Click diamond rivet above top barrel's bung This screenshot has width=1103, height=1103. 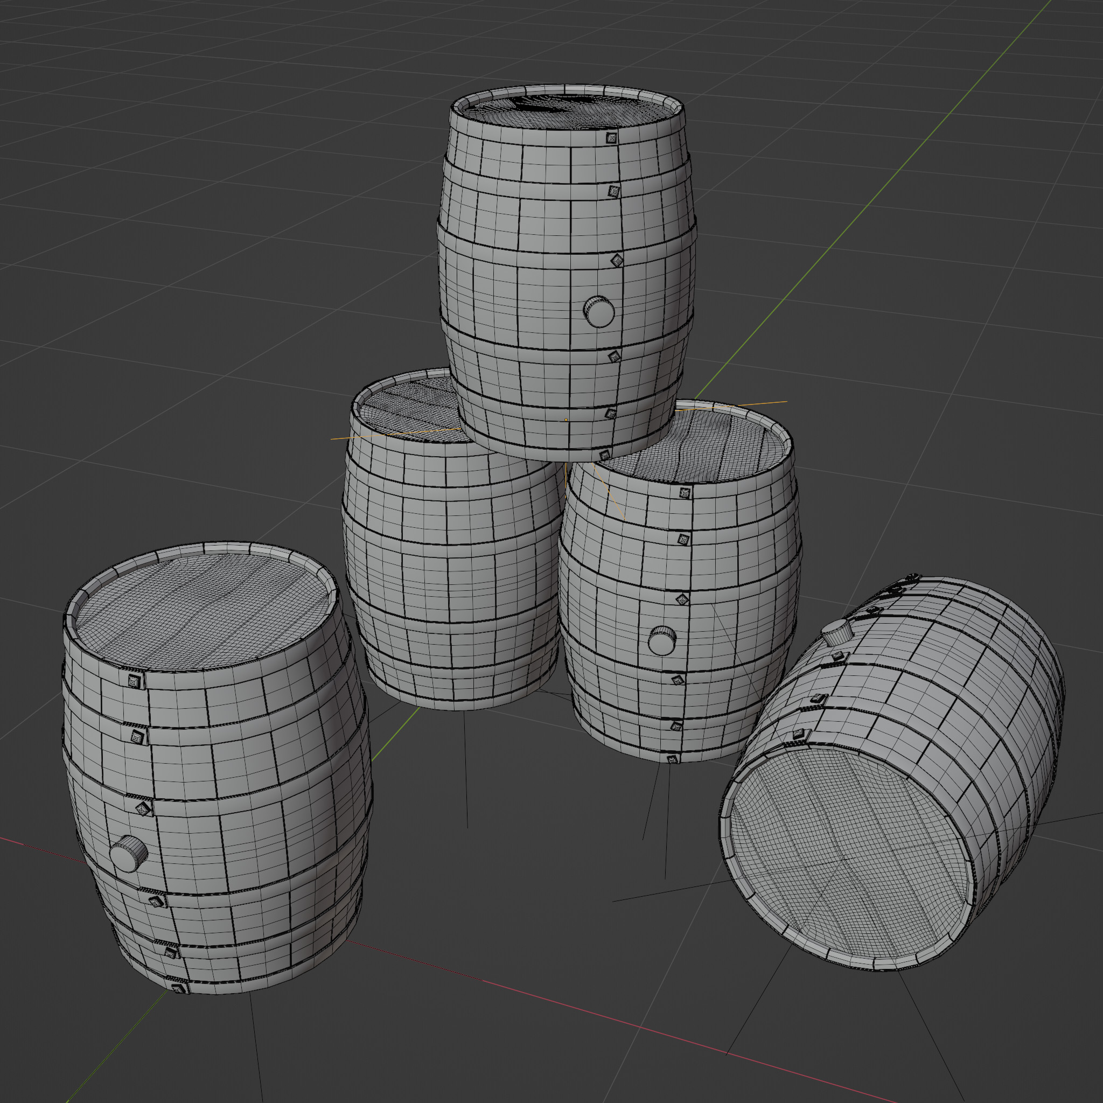617,261
